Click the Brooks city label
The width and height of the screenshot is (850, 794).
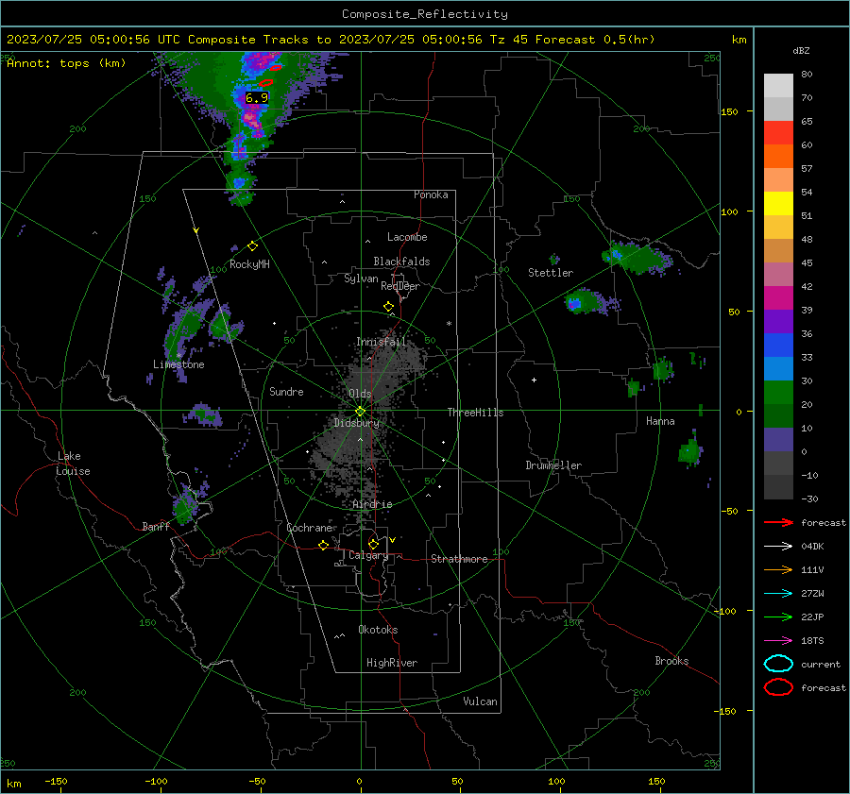click(671, 661)
